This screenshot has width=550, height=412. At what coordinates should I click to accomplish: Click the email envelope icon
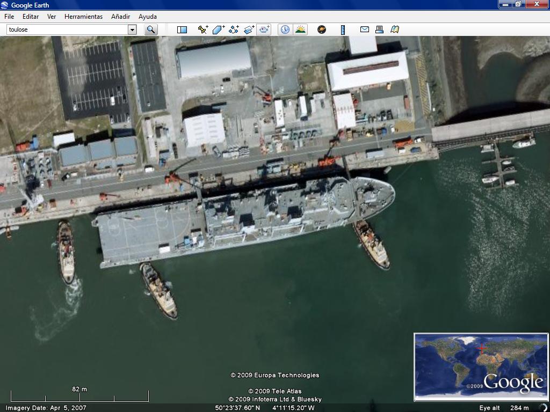click(364, 30)
